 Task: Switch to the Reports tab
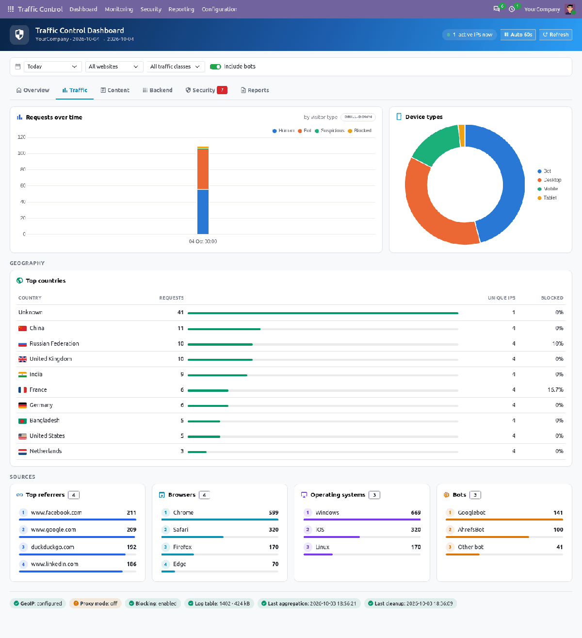255,90
